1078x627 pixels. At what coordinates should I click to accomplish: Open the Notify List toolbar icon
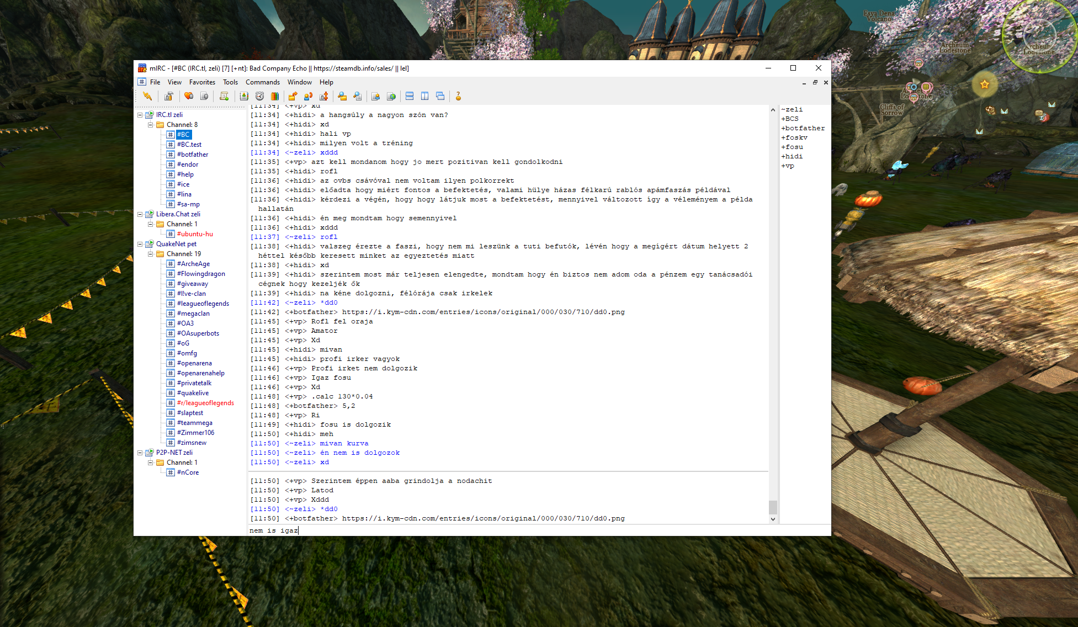pyautogui.click(x=376, y=96)
